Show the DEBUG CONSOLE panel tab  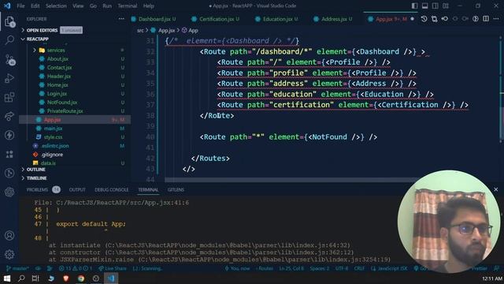(x=111, y=189)
